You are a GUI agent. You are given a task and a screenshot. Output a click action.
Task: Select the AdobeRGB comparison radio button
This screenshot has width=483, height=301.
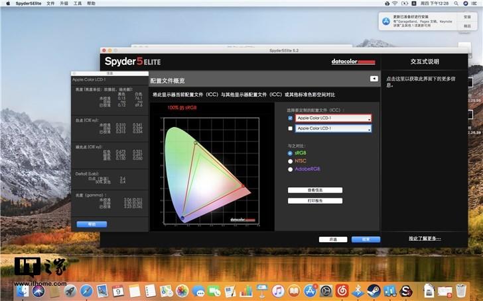[290, 169]
